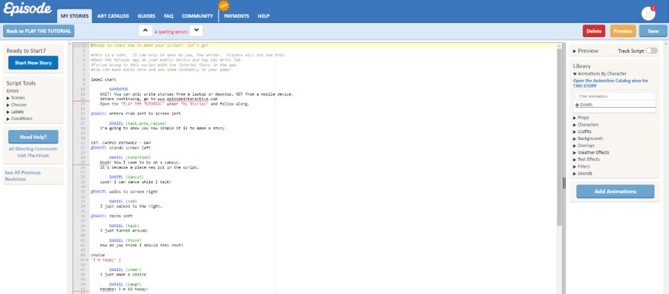Image resolution: width=669 pixels, height=294 pixels.
Task: Click the Filter animations input field
Action: pyautogui.click(x=614, y=97)
